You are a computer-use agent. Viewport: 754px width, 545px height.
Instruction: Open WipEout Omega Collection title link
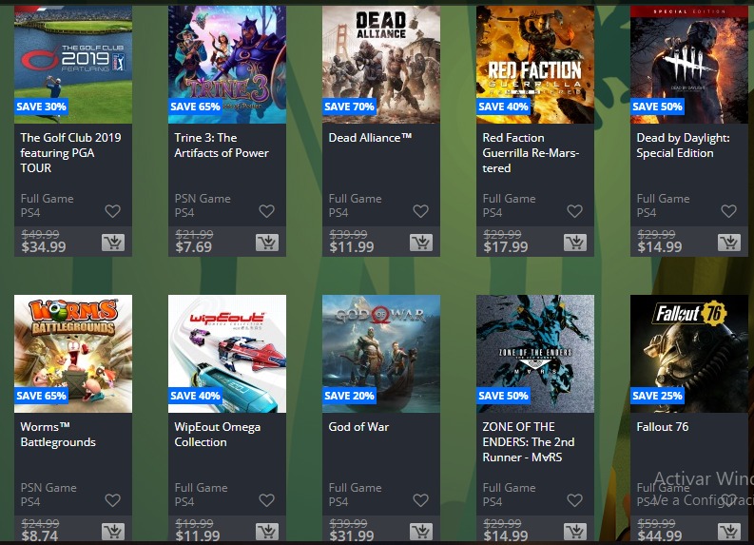pos(218,435)
